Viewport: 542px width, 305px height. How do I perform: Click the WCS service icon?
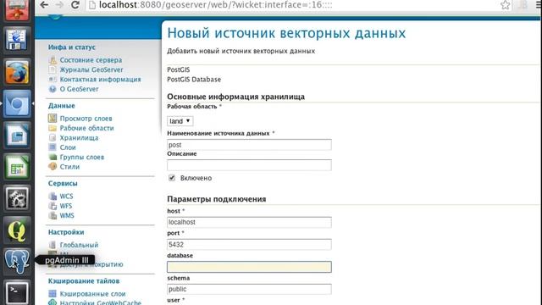53,197
